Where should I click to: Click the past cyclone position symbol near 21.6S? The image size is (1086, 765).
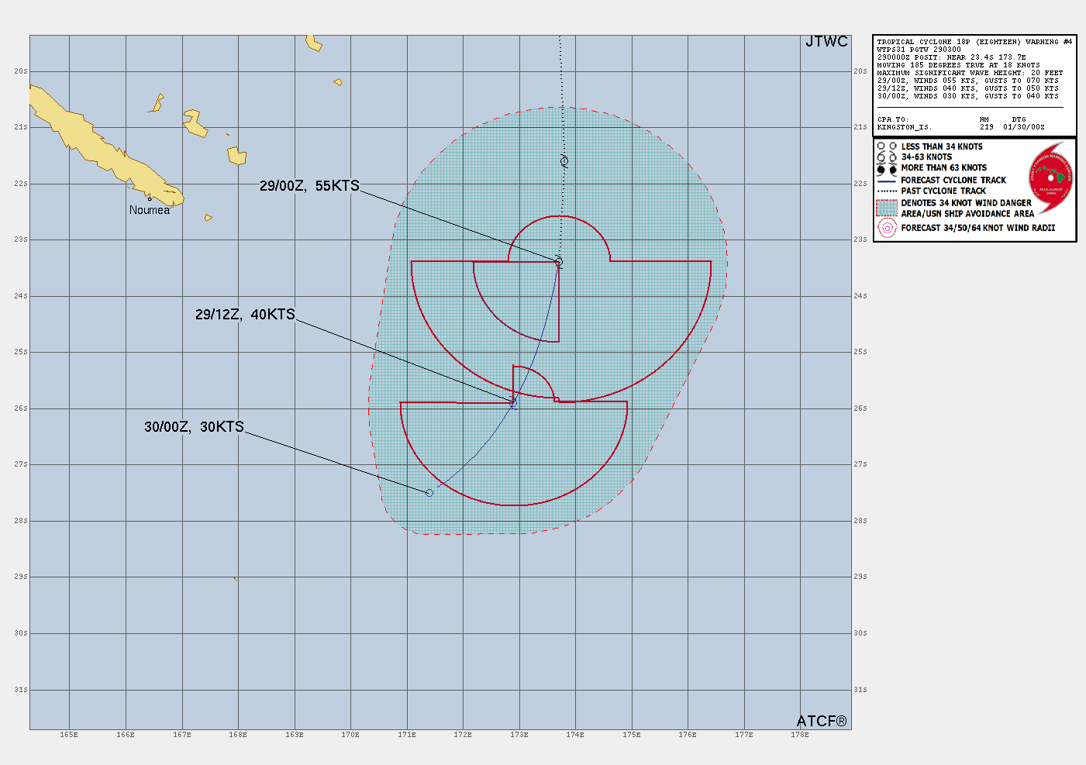tap(564, 161)
